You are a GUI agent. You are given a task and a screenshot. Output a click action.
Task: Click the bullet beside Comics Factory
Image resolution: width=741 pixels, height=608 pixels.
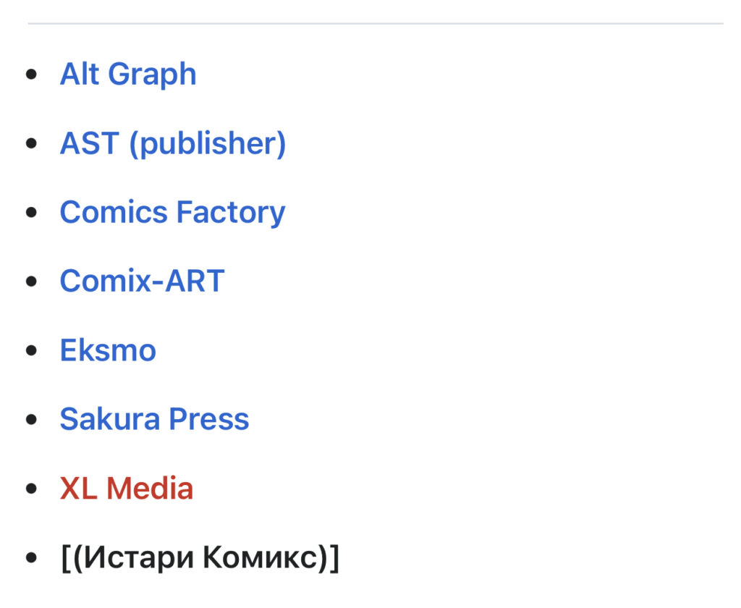pos(31,213)
